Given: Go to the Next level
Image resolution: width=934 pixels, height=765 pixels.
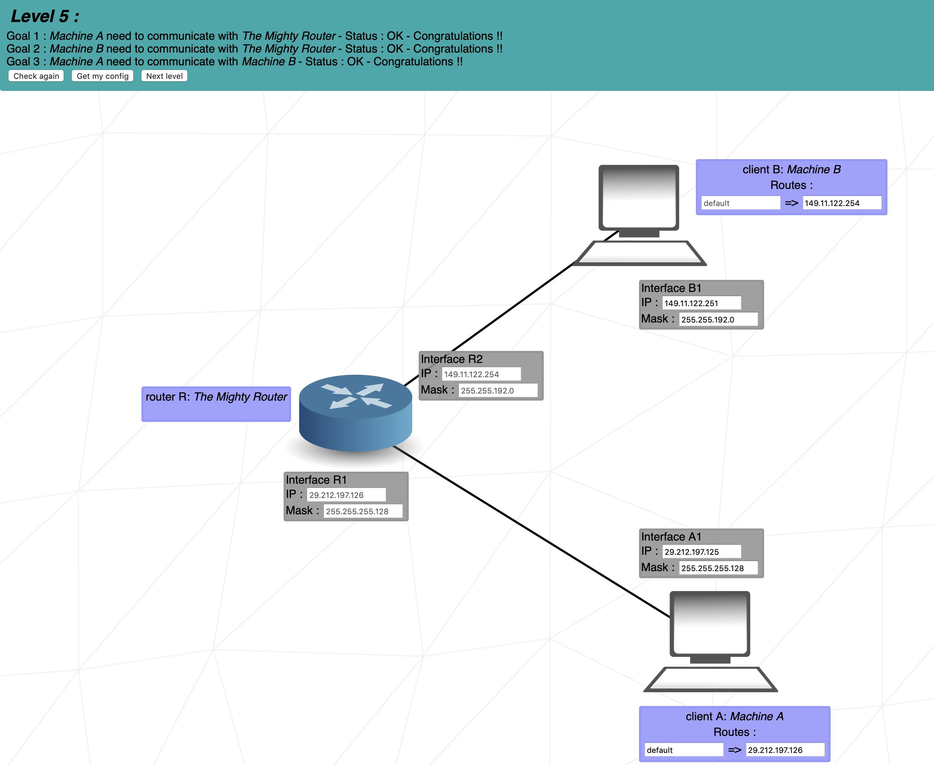Looking at the screenshot, I should pos(164,76).
